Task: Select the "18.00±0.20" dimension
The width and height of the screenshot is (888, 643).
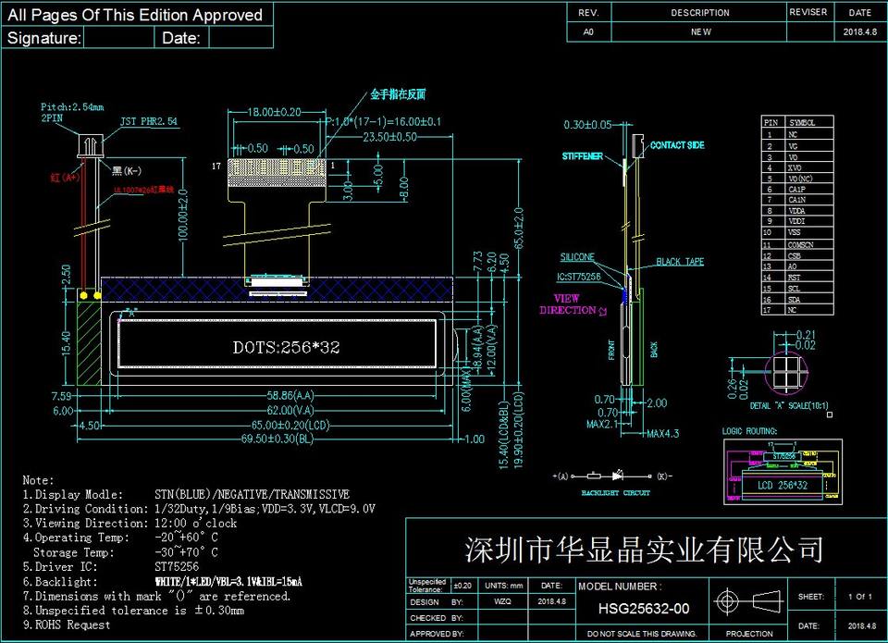Action: 274,112
